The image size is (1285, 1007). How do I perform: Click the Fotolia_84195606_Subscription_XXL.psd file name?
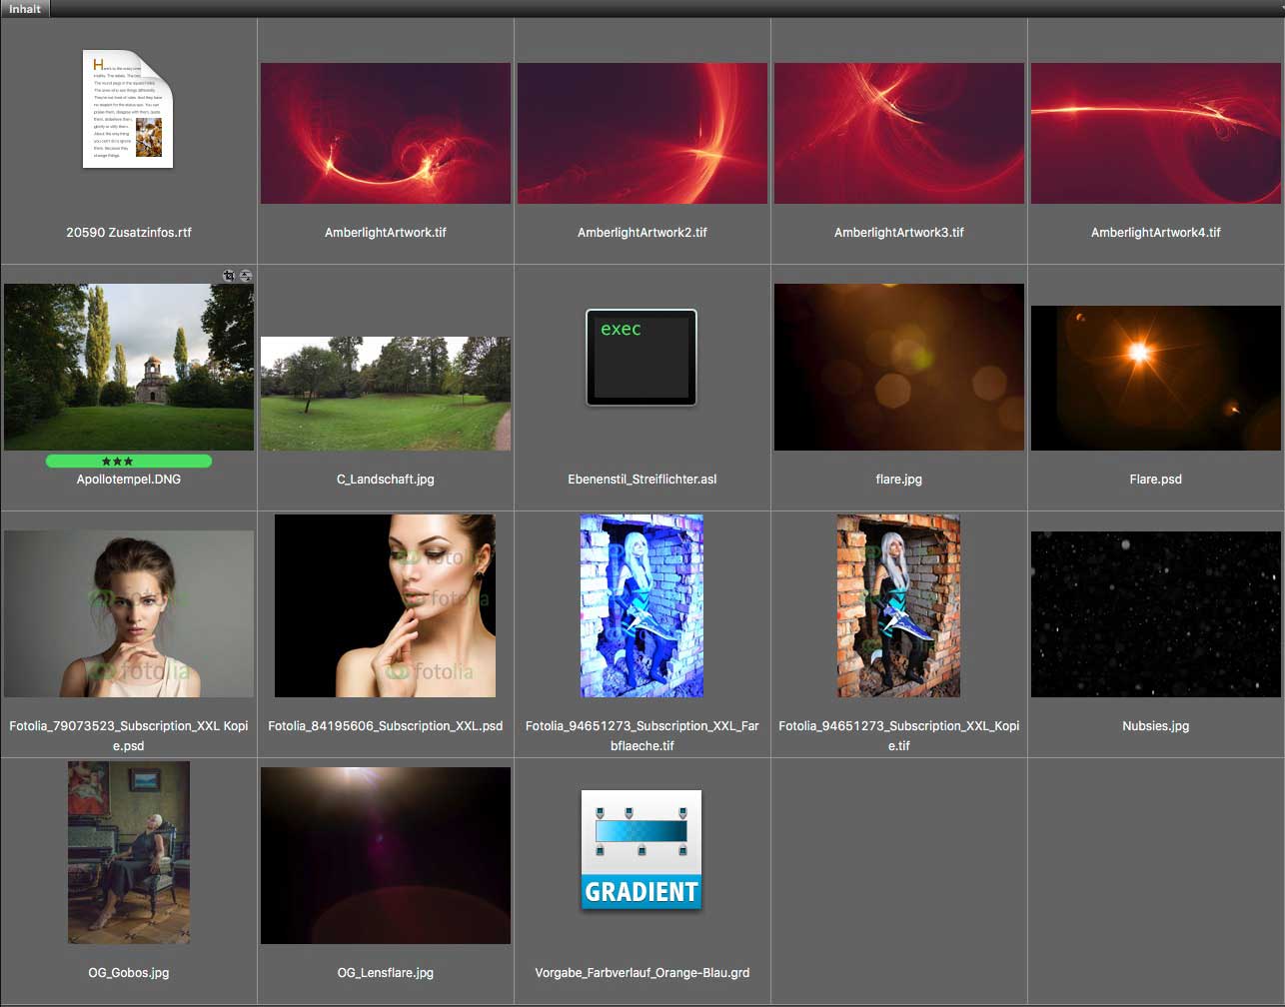[386, 726]
